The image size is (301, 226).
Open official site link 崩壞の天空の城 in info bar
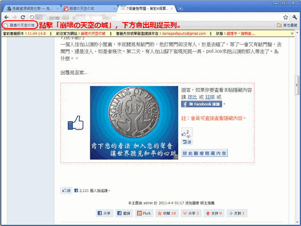(93, 33)
